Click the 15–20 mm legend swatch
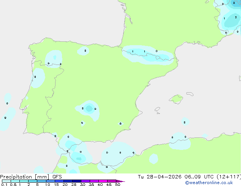Screen dimensions: 241x186 coord(59,181)
